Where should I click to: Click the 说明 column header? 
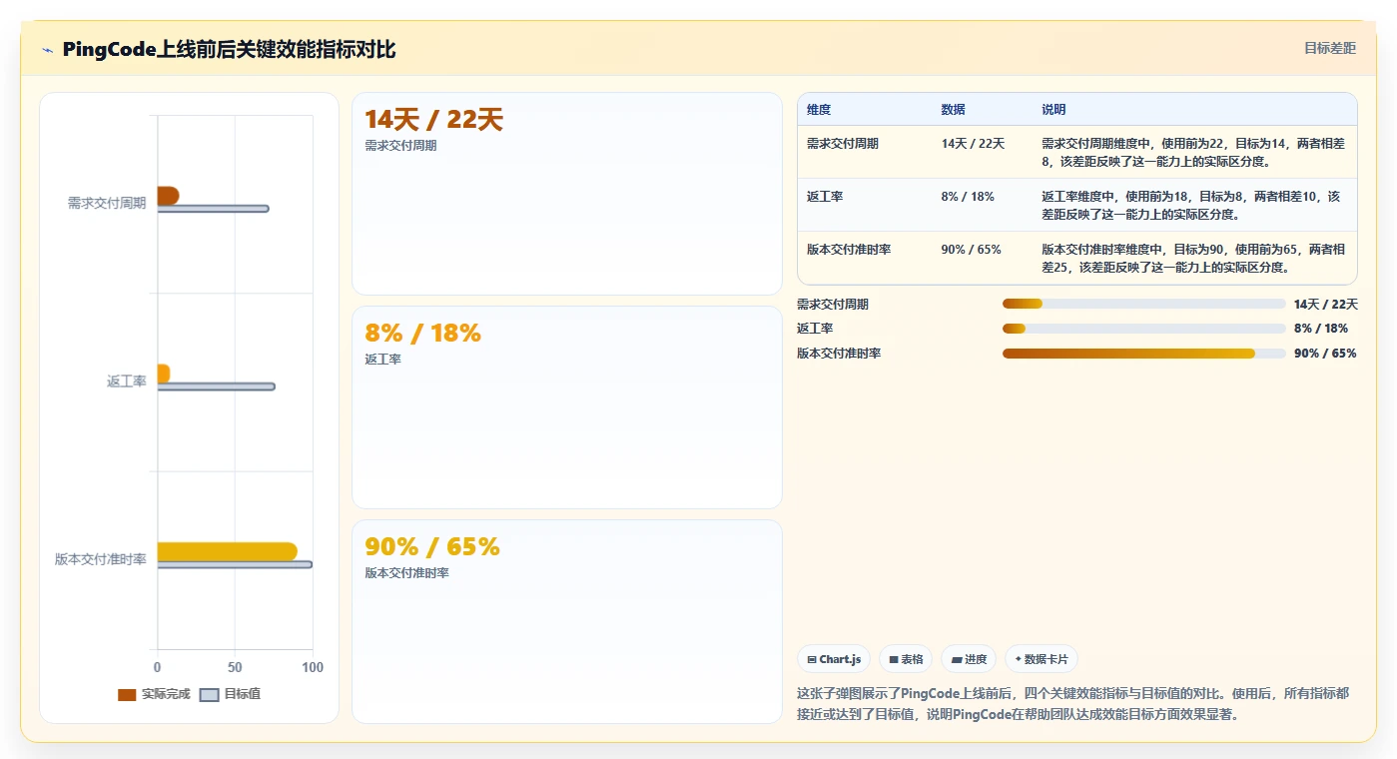(1053, 109)
